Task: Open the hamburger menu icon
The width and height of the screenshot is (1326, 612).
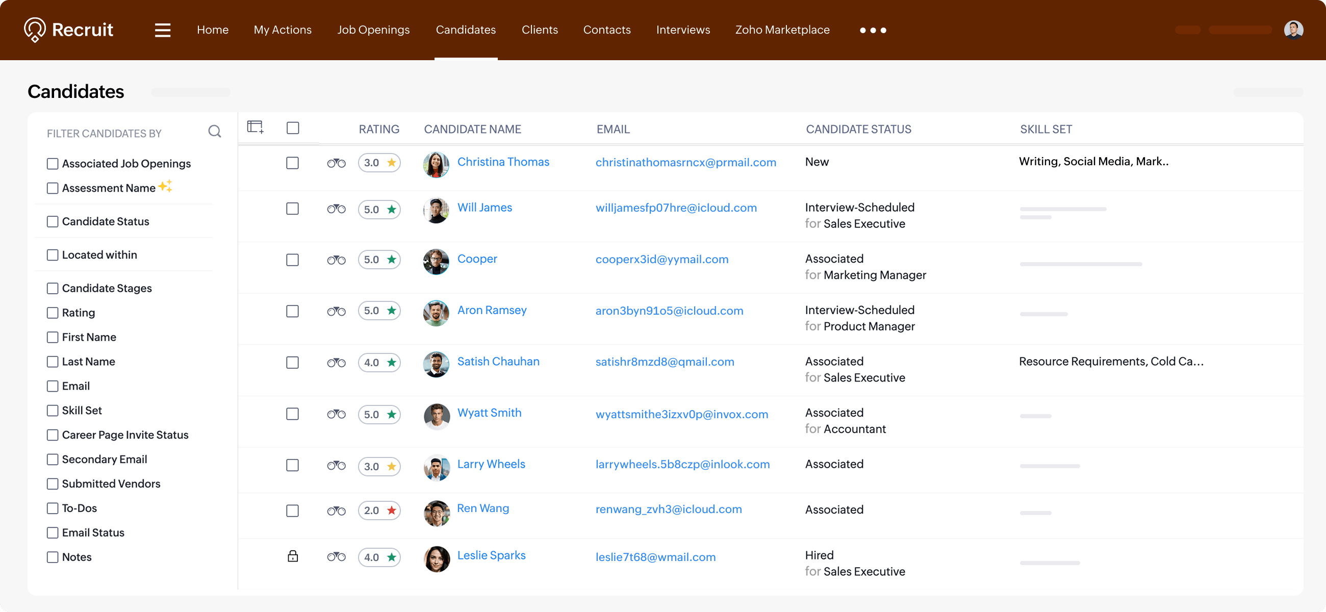Action: point(163,30)
